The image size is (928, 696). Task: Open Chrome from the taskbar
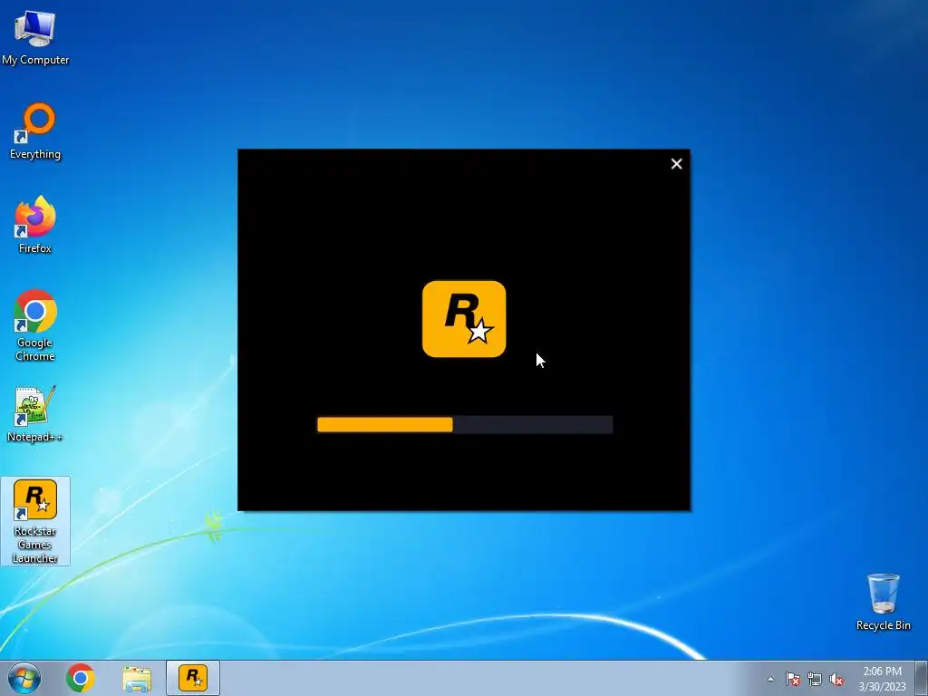tap(81, 678)
